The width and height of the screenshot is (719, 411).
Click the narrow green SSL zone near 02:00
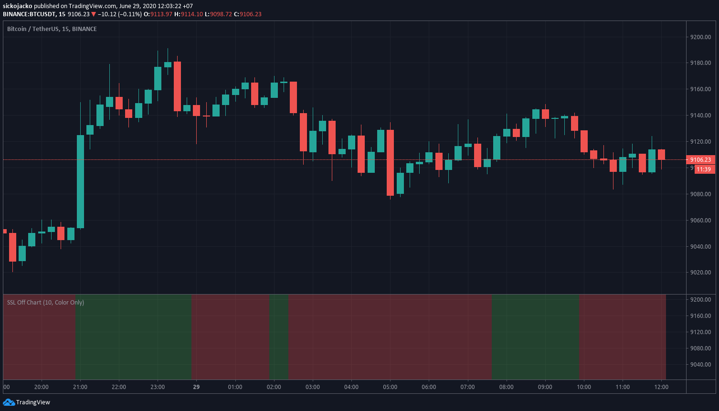[279, 337]
